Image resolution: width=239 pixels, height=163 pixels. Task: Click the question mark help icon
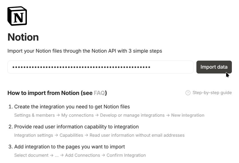(188, 93)
